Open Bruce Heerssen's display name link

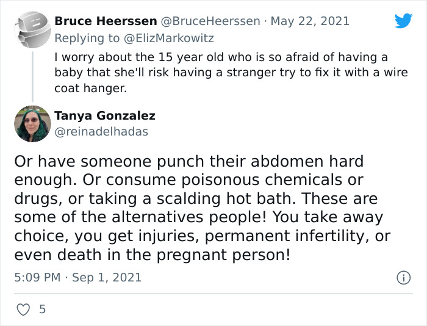tap(105, 21)
